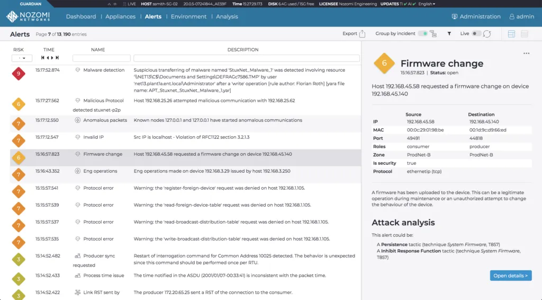The height and width of the screenshot is (300, 542).
Task: Click the destination MAC 00:1d:9c:d9:66:ed
Action: (x=487, y=130)
